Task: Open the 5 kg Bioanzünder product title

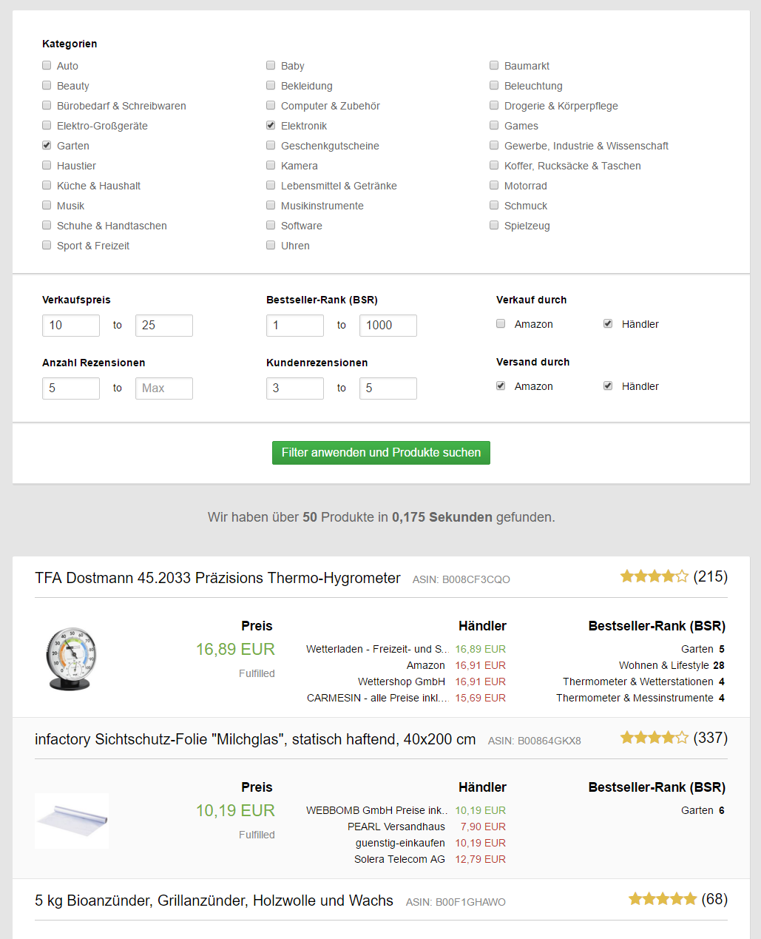Action: (214, 901)
